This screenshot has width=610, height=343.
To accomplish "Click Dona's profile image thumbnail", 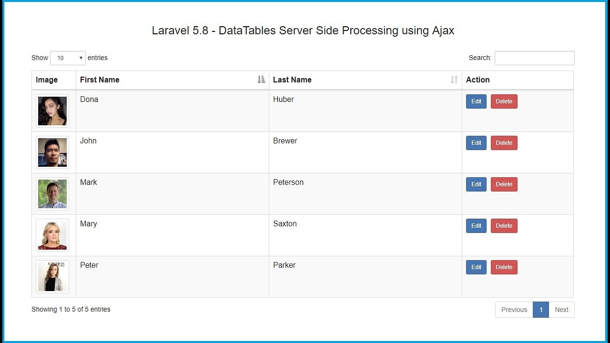I will click(52, 111).
